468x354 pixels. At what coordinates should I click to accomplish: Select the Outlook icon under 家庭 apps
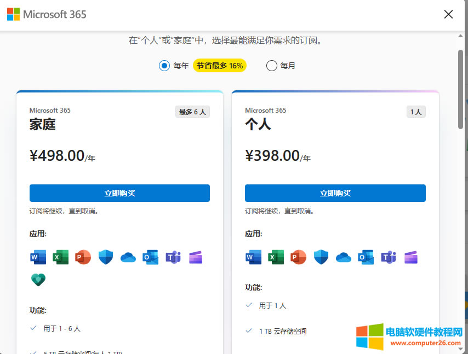pos(150,257)
